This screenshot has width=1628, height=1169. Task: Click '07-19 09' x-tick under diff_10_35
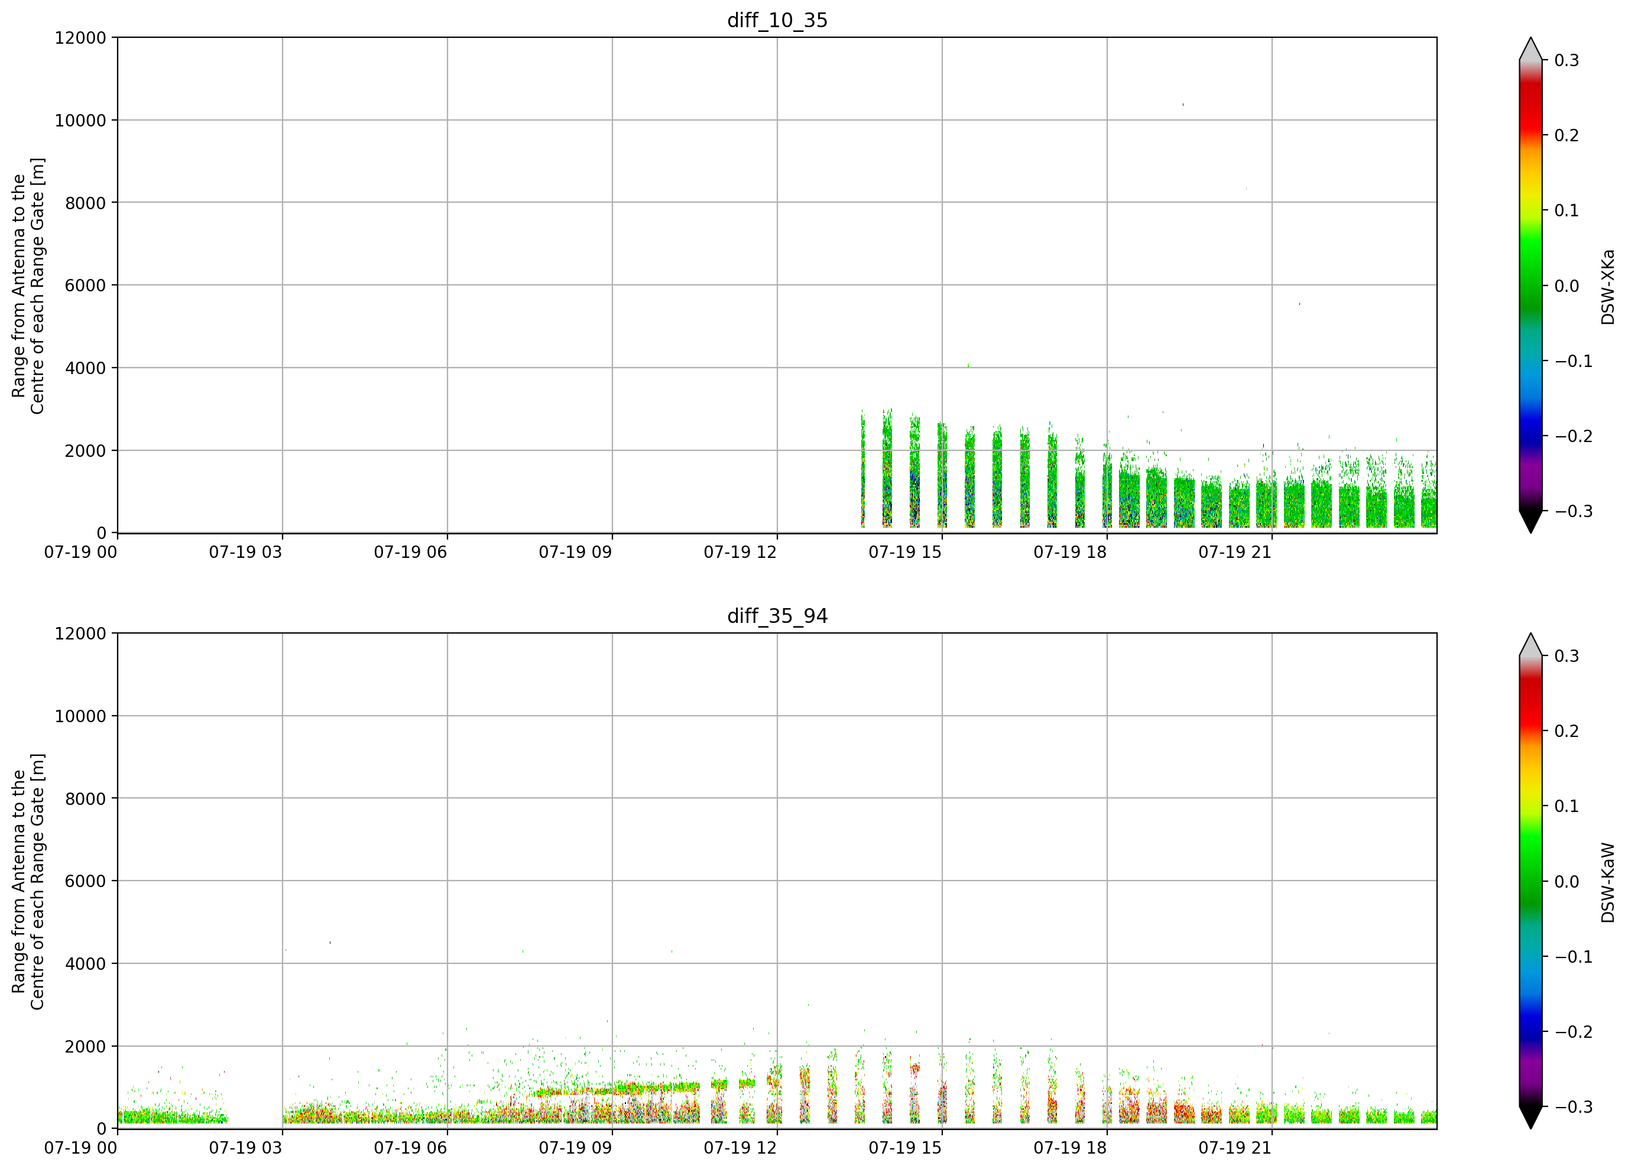pos(576,552)
